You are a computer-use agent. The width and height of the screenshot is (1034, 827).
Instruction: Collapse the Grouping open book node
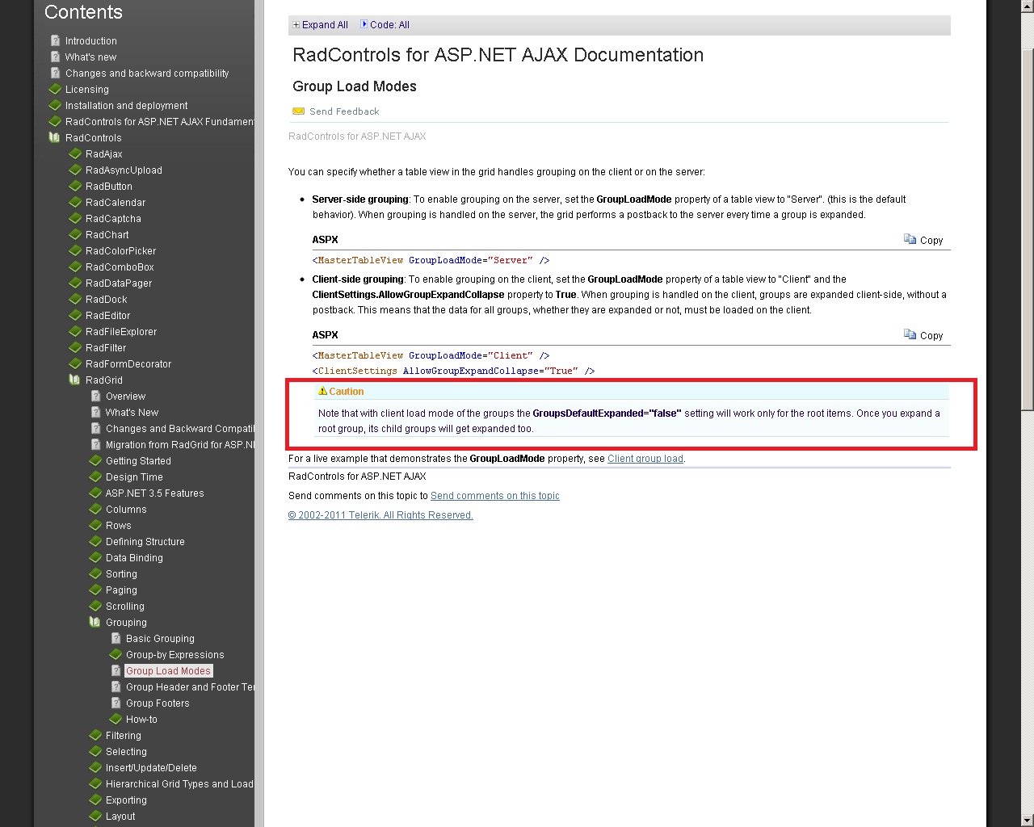point(95,622)
